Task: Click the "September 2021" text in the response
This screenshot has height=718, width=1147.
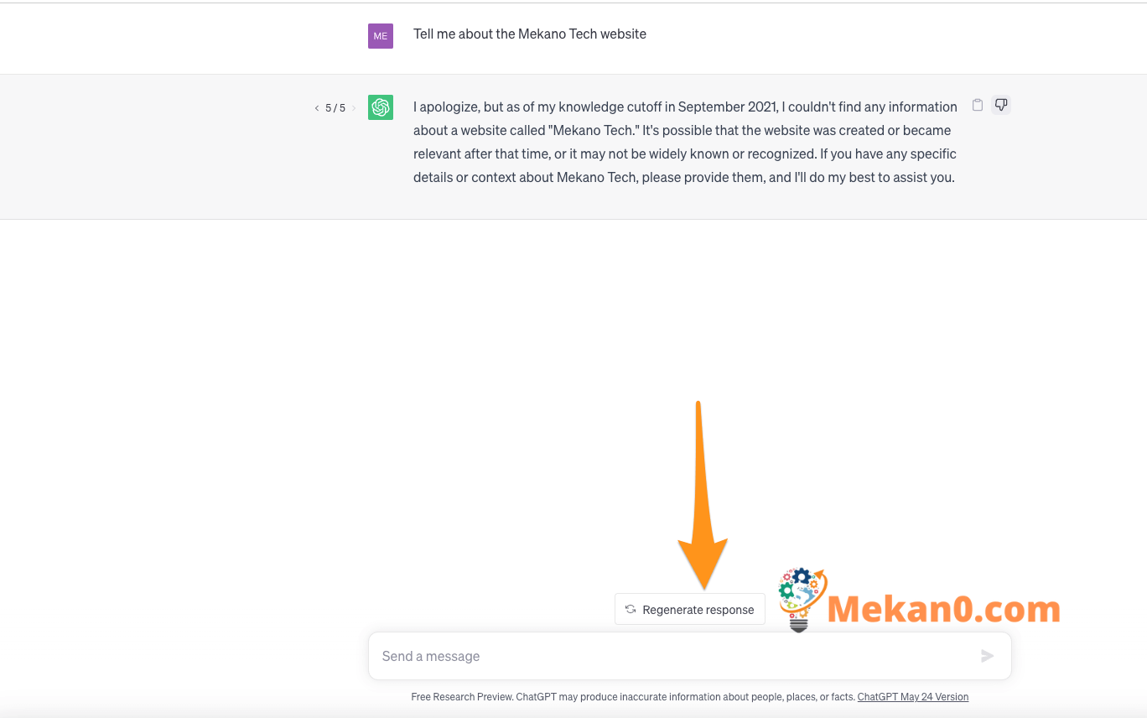Action: pos(727,107)
